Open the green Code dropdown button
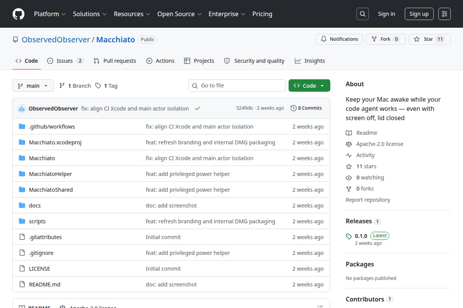This screenshot has height=308, width=463. click(309, 85)
